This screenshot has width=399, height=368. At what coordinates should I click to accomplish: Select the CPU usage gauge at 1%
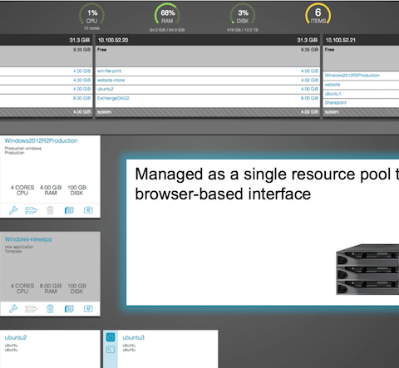91,14
